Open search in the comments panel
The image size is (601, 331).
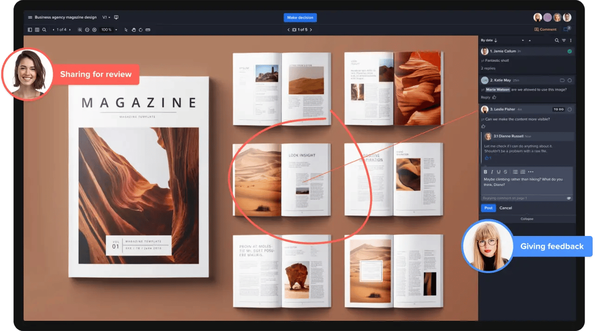coord(557,40)
